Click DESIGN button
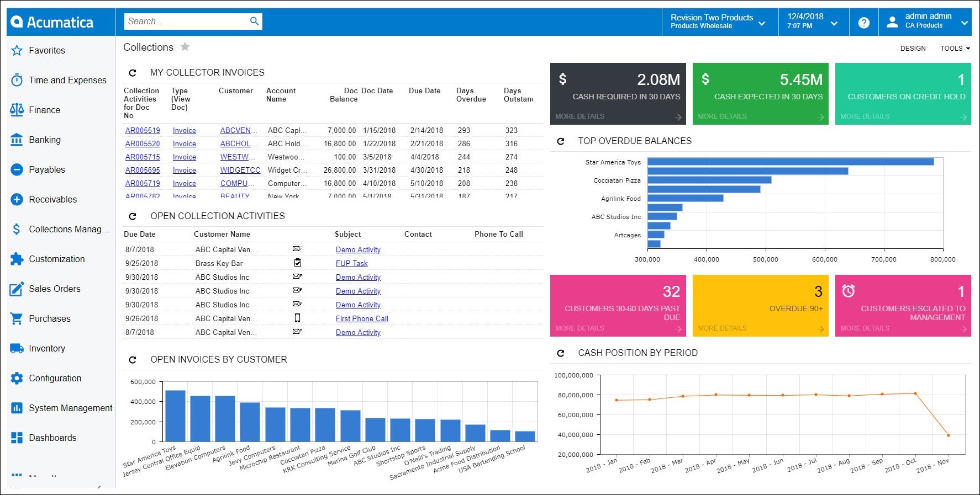Image resolution: width=980 pixels, height=495 pixels. click(x=913, y=49)
